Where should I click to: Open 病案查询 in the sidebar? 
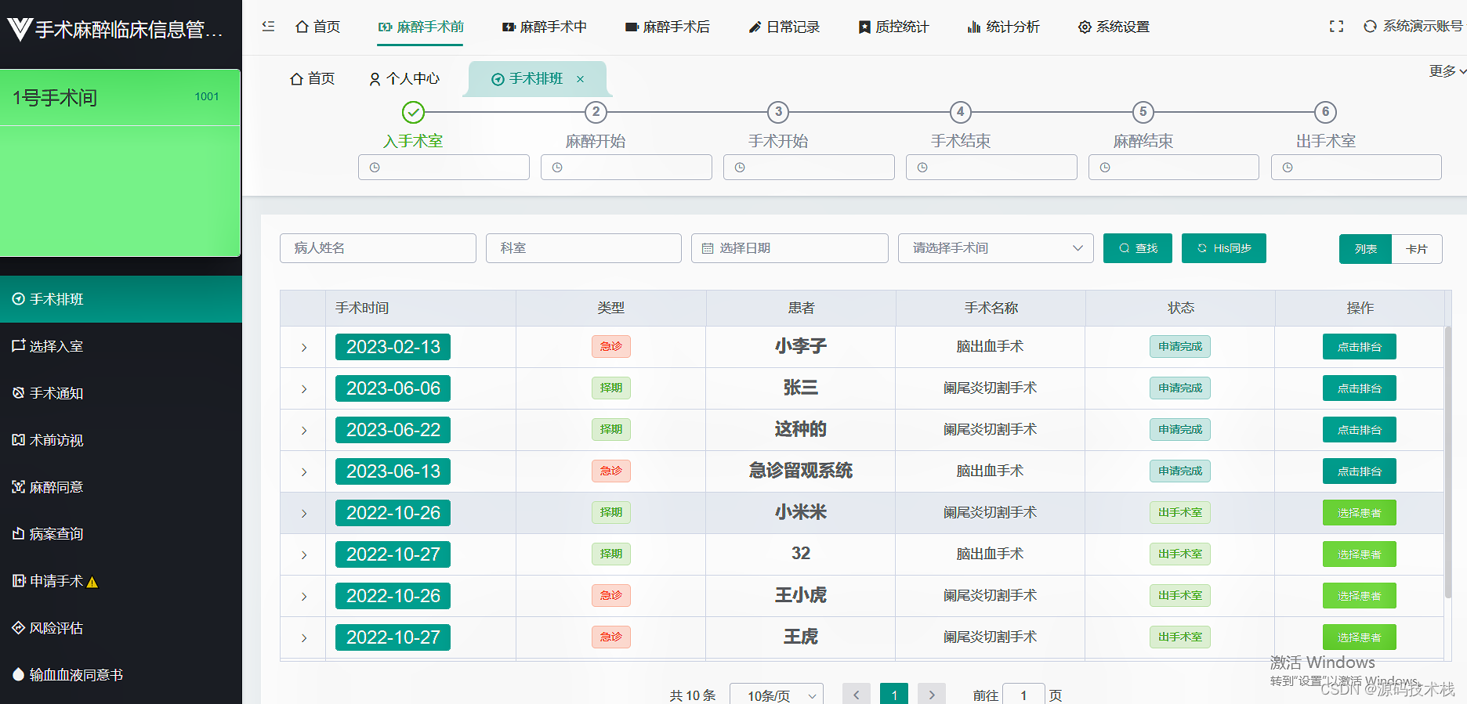(121, 534)
